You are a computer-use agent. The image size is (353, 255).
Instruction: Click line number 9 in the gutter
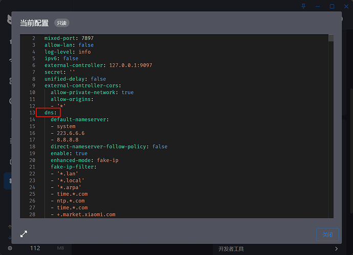pyautogui.click(x=34, y=86)
